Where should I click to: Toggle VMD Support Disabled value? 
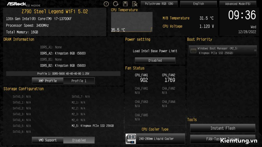79,140
